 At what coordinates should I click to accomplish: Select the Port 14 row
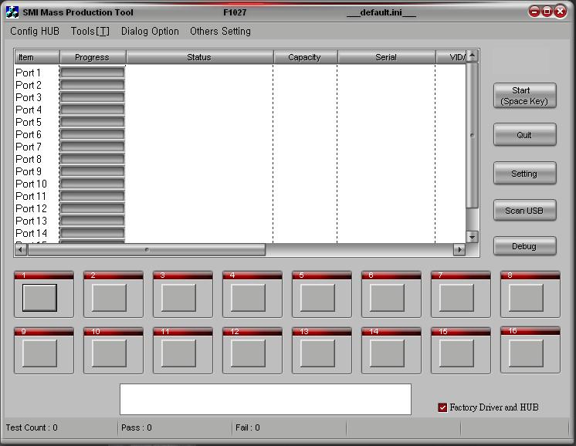pos(240,233)
